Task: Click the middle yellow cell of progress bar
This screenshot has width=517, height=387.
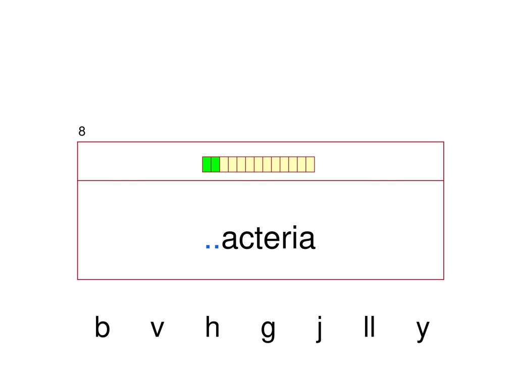Action: click(x=267, y=164)
